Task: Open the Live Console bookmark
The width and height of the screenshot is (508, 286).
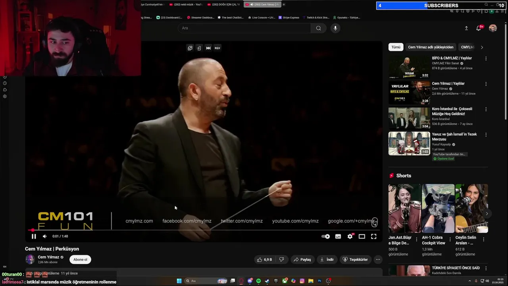Action: 261,17
